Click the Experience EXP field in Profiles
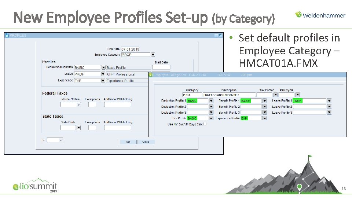Viewport: 352px width, 198px height. tap(87, 80)
